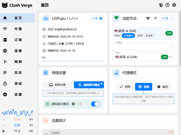Click the 代理模式 card icon
The image size is (181, 135).
pos(116,73)
